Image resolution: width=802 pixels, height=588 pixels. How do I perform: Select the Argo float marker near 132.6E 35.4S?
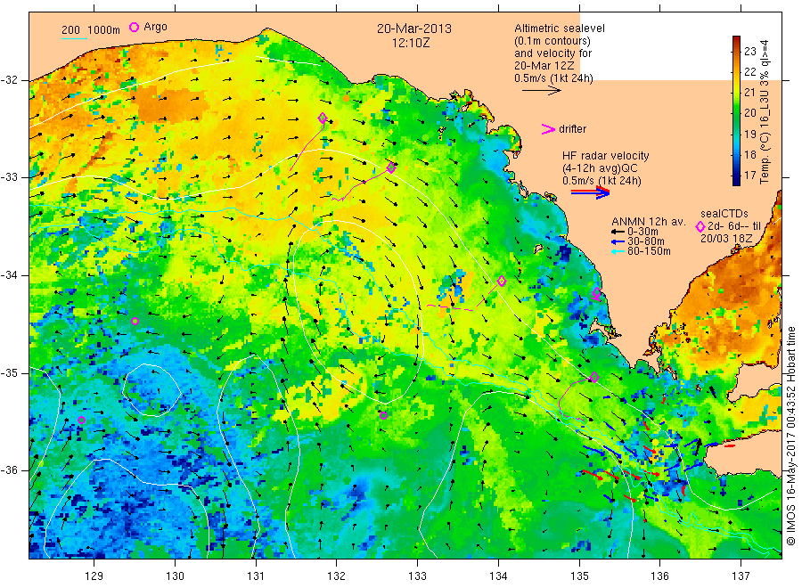click(383, 416)
